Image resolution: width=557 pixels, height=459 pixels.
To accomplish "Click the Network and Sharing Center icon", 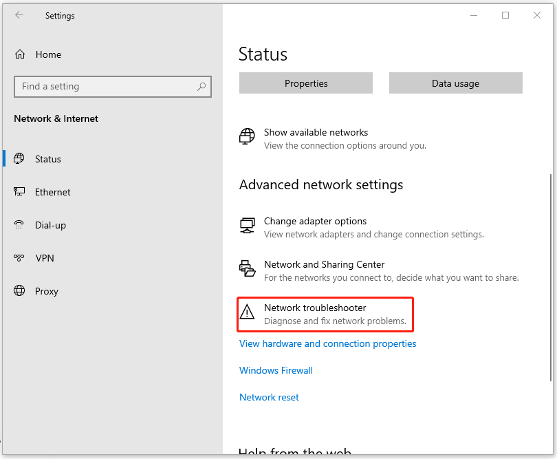I will (247, 269).
